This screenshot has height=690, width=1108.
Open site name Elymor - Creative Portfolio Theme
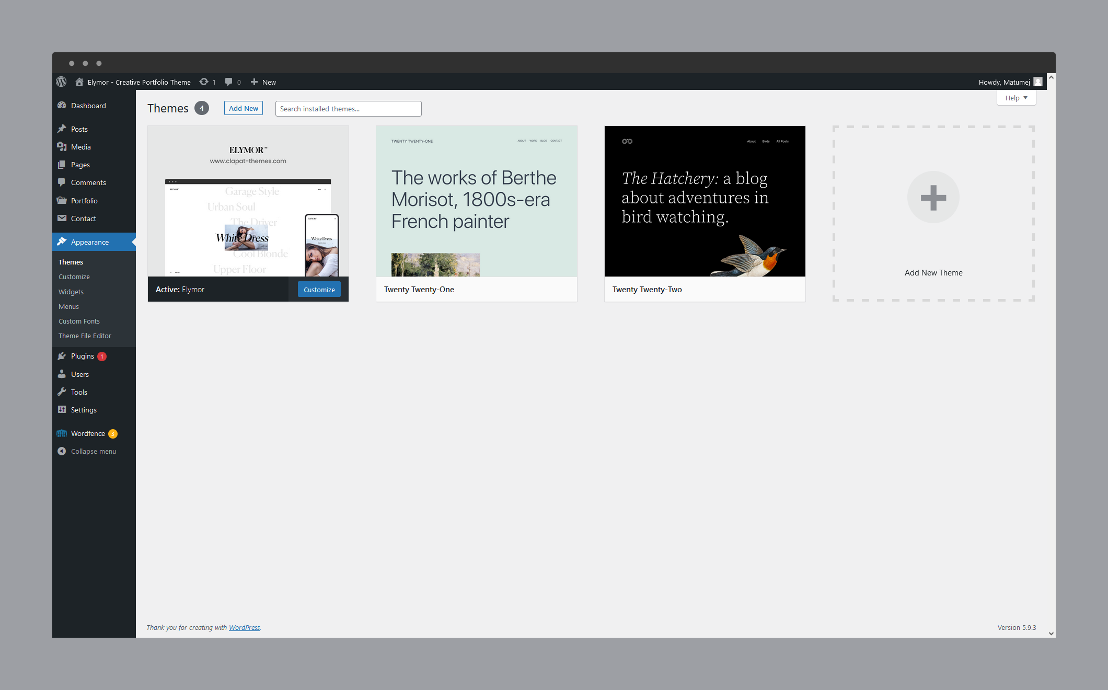pyautogui.click(x=139, y=82)
